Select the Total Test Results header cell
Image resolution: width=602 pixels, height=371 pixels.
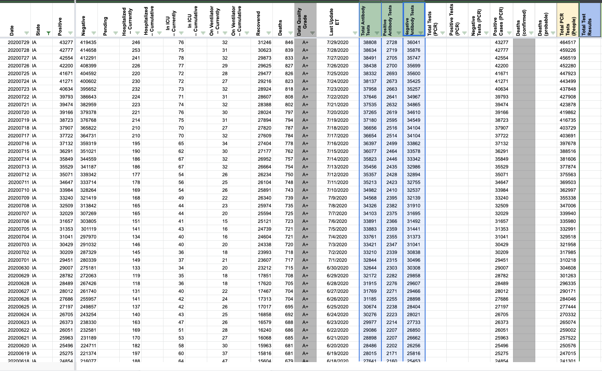pyautogui.click(x=591, y=20)
